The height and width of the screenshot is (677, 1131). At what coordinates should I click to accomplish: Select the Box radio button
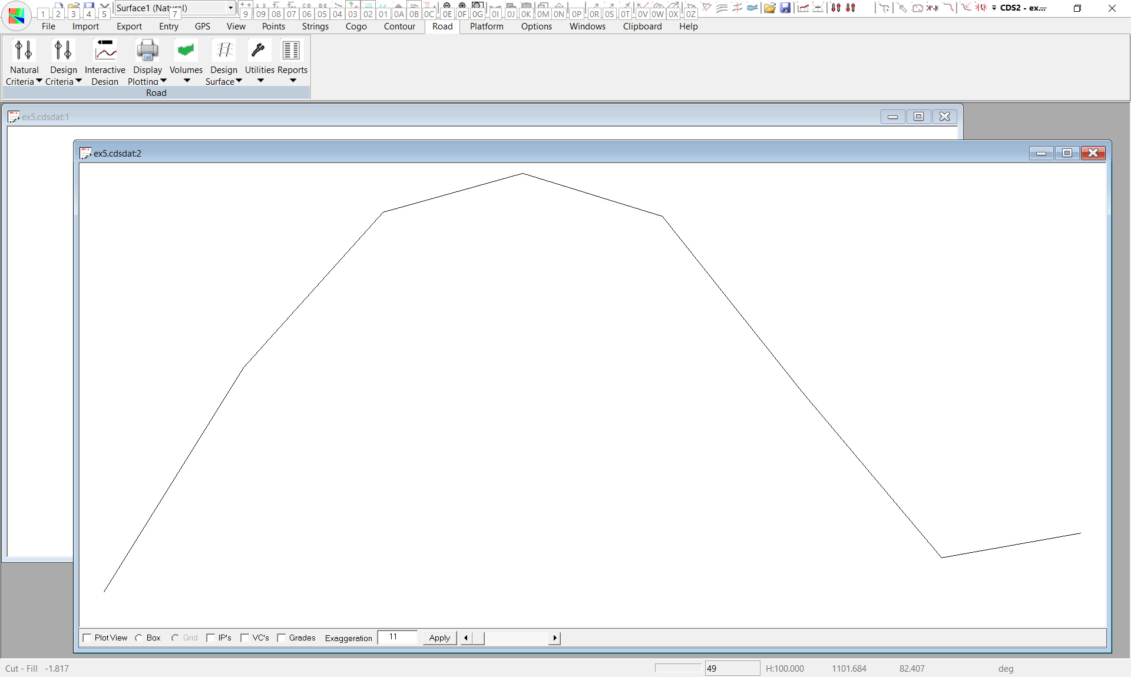(x=139, y=638)
